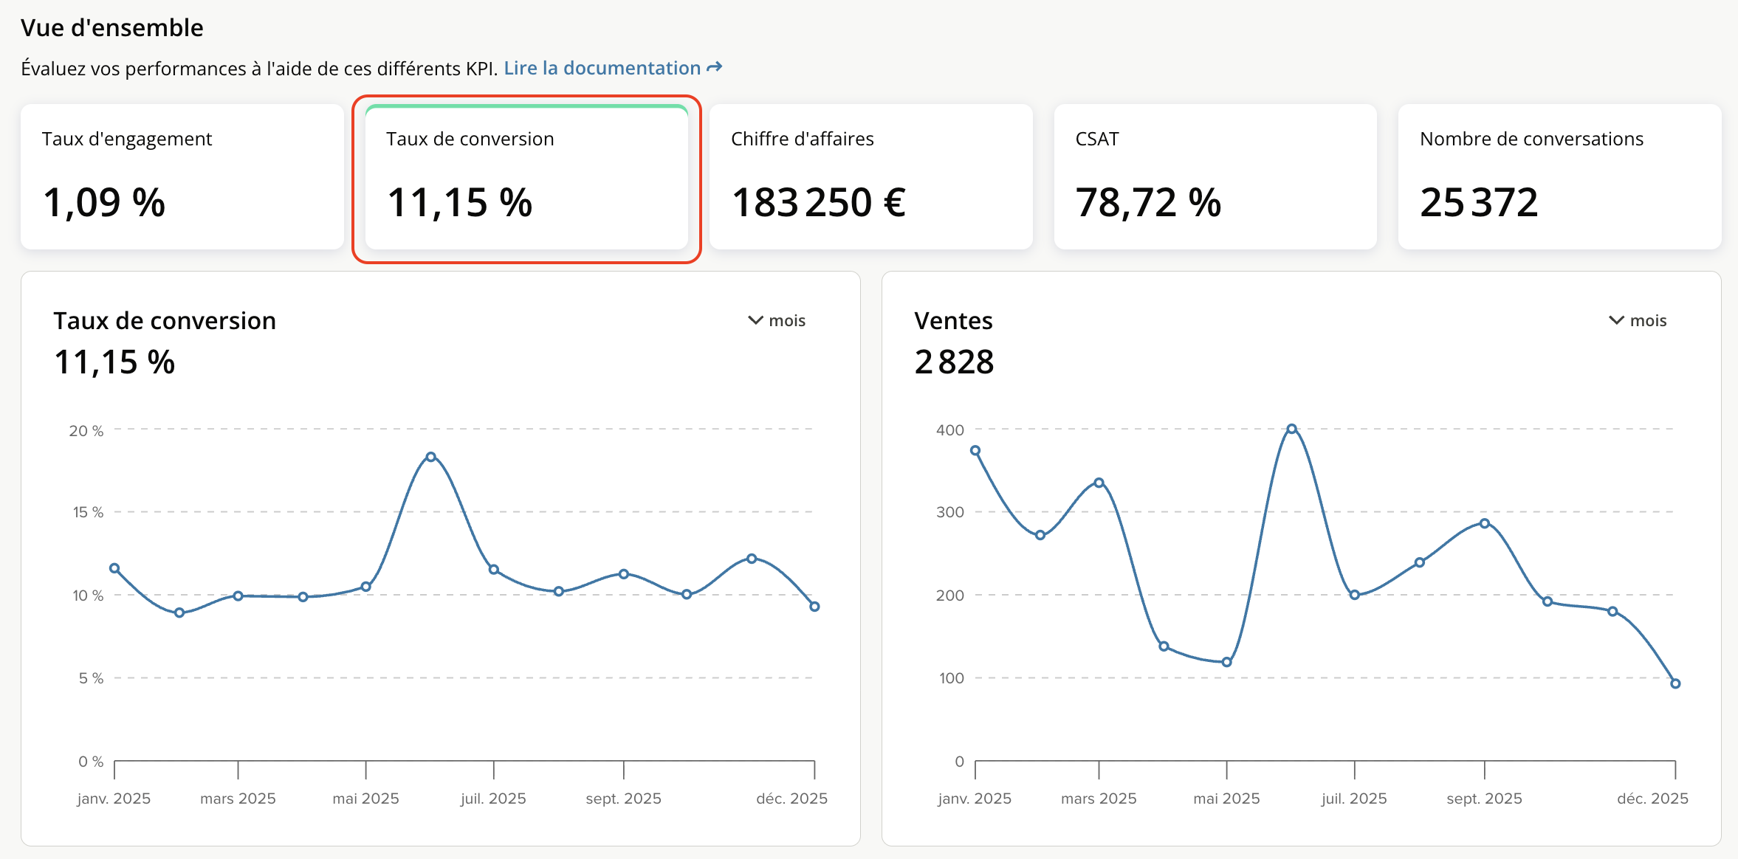
Task: Click the 'Vue d'ensemble' heading
Action: (x=112, y=28)
